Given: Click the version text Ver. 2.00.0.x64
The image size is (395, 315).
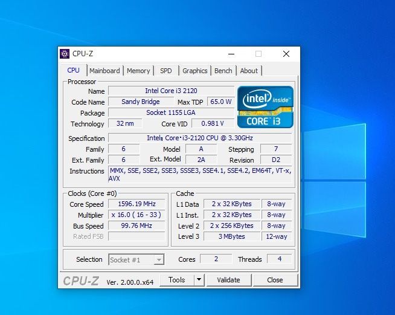Looking at the screenshot, I should (x=130, y=282).
